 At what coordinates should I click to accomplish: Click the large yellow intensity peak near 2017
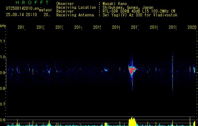coord(132,121)
